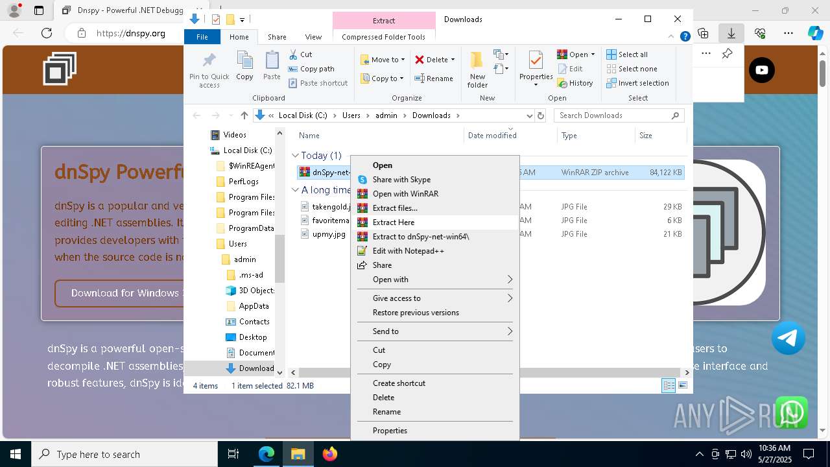Click the History button in ribbon

point(575,83)
